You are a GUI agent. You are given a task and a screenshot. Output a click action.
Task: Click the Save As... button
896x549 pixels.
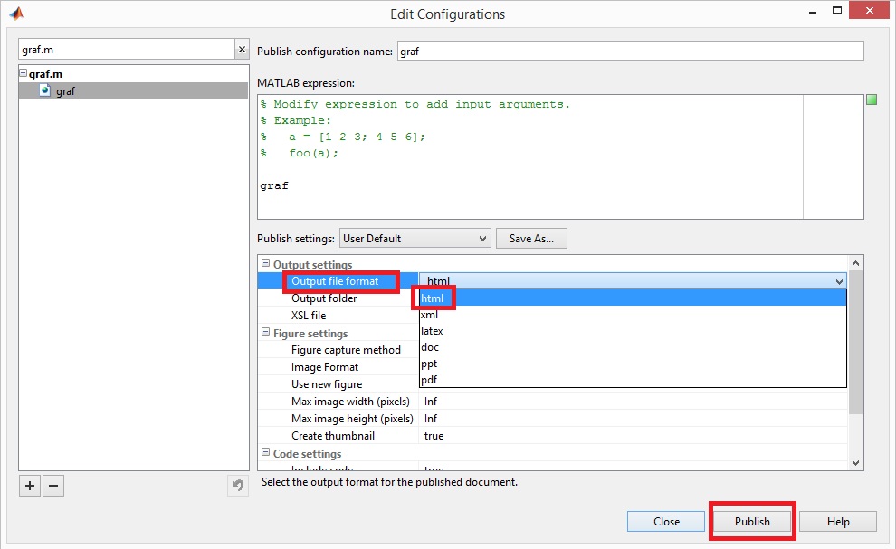[x=531, y=238]
